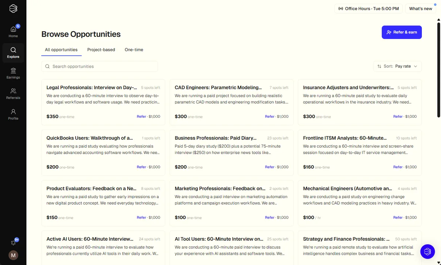Click Refer link on CAD Engineers card

coord(270,117)
